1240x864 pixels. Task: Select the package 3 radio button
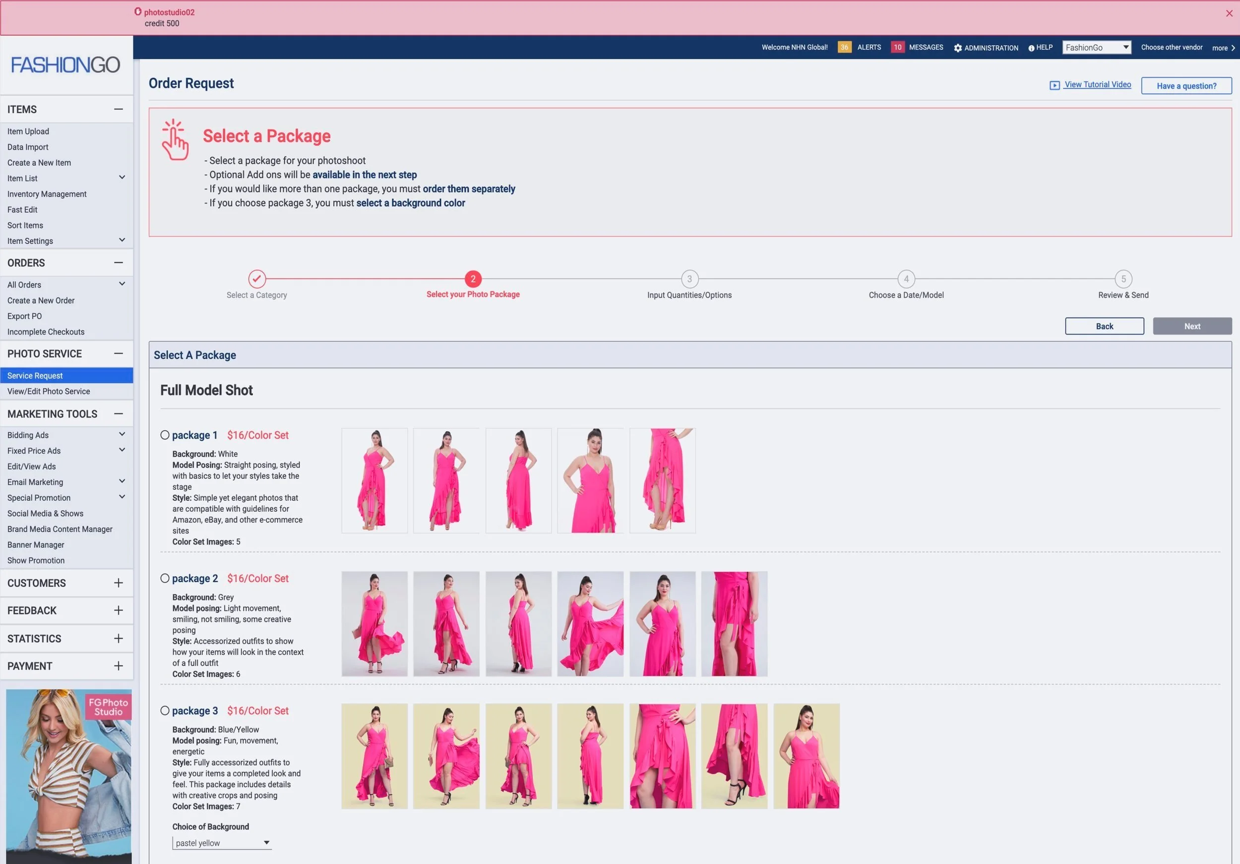165,711
